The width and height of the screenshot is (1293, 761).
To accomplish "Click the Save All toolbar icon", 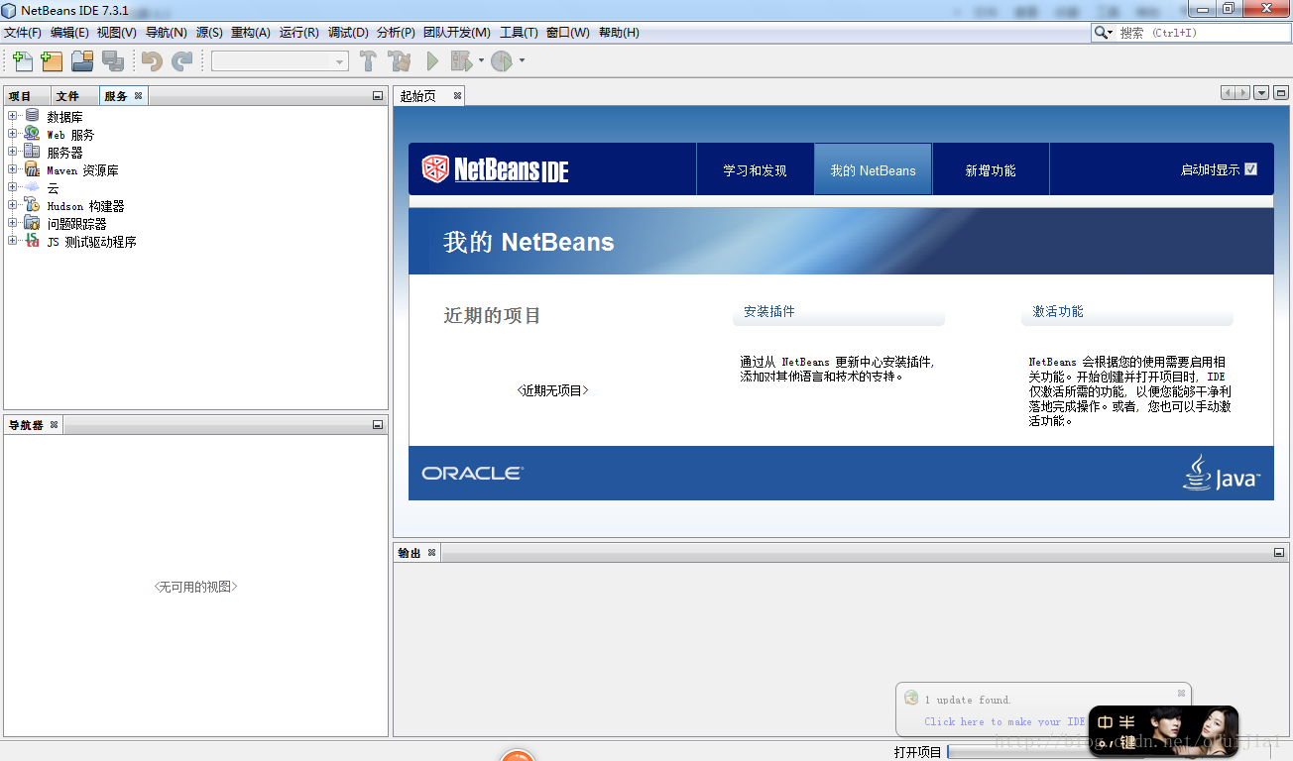I will (x=113, y=61).
